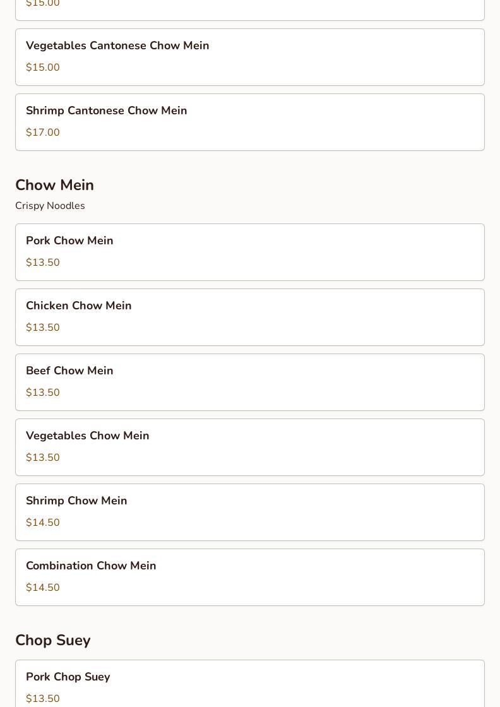Click the price under Vegetables Chow Mein

(x=43, y=458)
